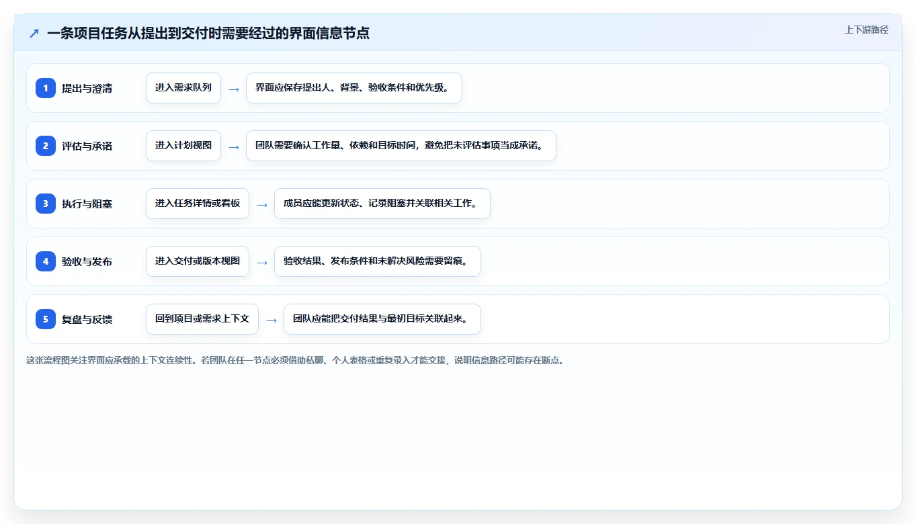The width and height of the screenshot is (916, 524).
Task: Click the box 界面应保存提出人、背景、验收条件和优先级。
Action: point(354,88)
